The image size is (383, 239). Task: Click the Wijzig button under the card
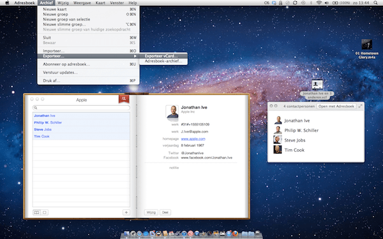(x=151, y=212)
